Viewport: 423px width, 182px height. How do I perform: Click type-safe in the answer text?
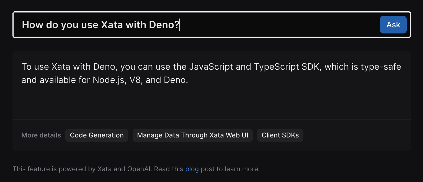[381, 67]
